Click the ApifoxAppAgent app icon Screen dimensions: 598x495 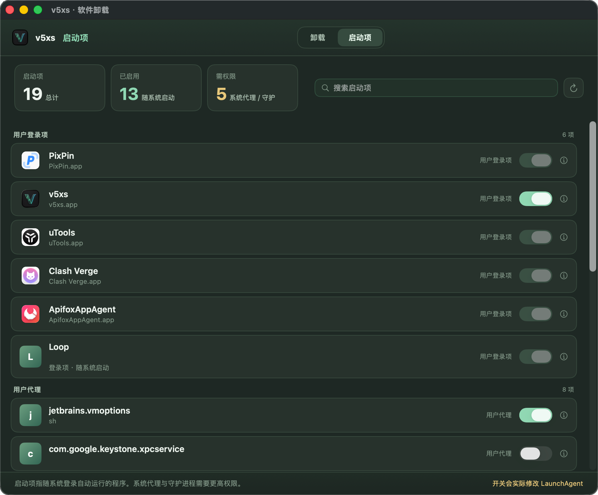pyautogui.click(x=31, y=314)
